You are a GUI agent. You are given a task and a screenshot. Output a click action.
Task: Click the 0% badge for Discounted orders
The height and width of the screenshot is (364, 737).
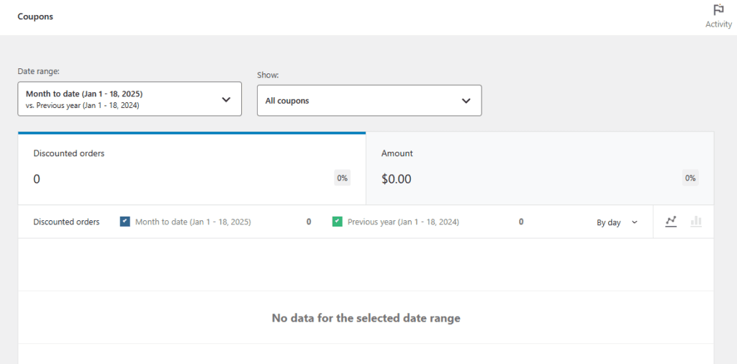tap(342, 178)
